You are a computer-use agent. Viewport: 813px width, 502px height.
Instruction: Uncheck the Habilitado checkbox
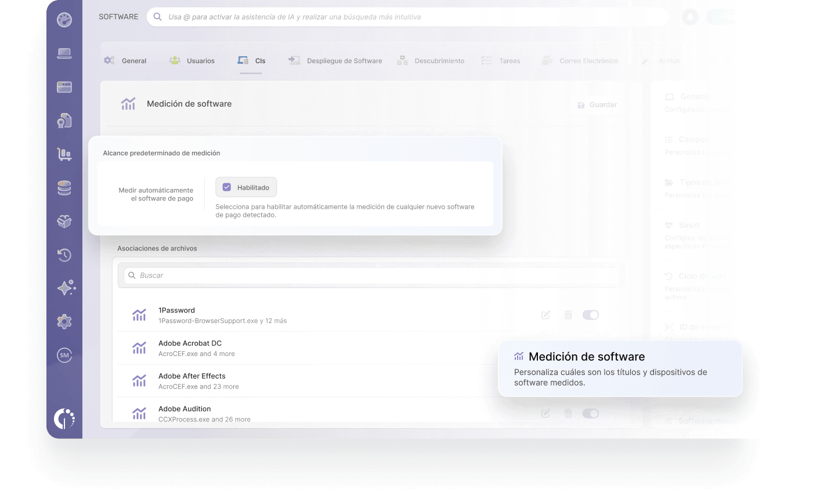227,187
